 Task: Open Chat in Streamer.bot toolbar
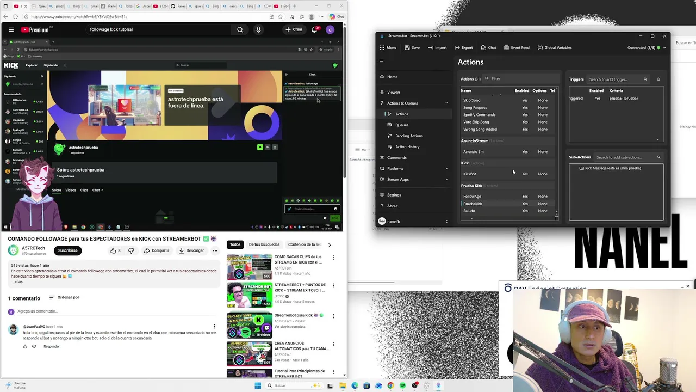point(488,47)
